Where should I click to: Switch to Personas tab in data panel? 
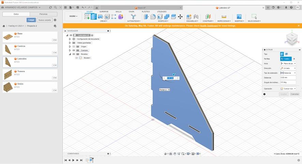44,14
